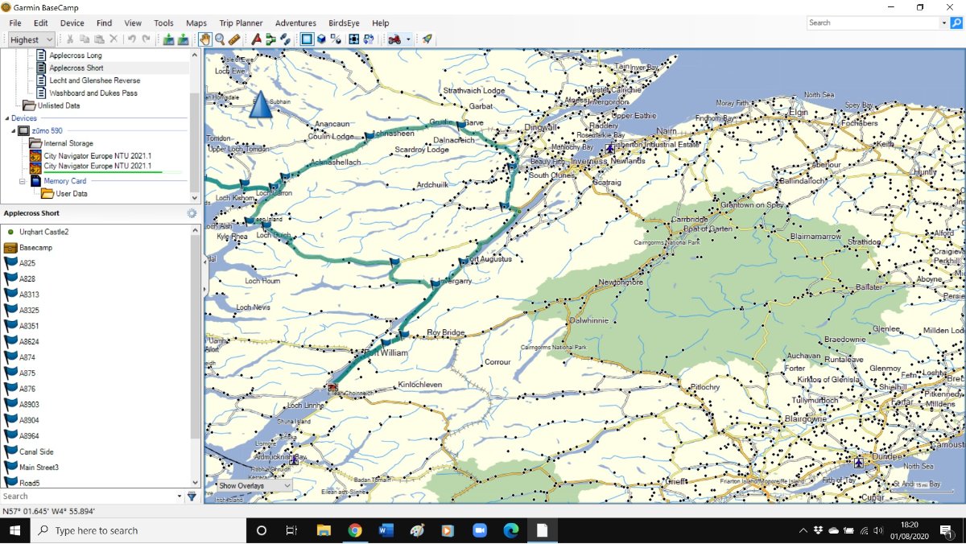Open the activity profile dropdown arrow
966x544 pixels.
click(409, 39)
